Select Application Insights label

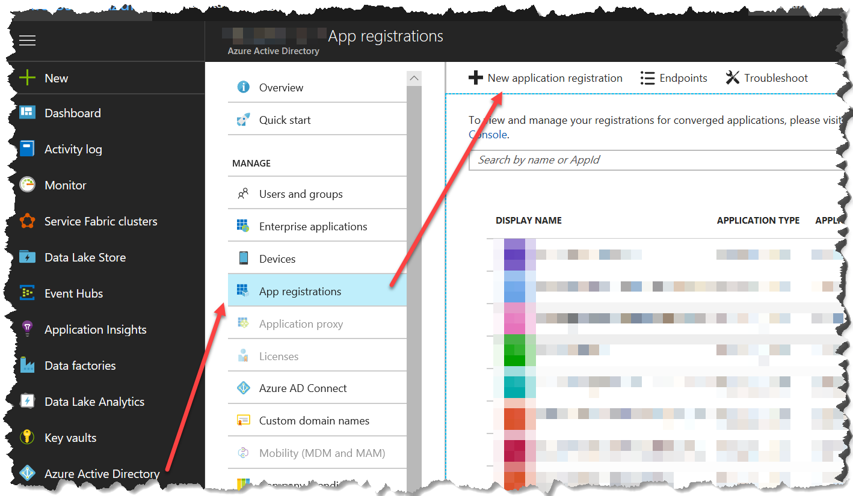(x=96, y=329)
